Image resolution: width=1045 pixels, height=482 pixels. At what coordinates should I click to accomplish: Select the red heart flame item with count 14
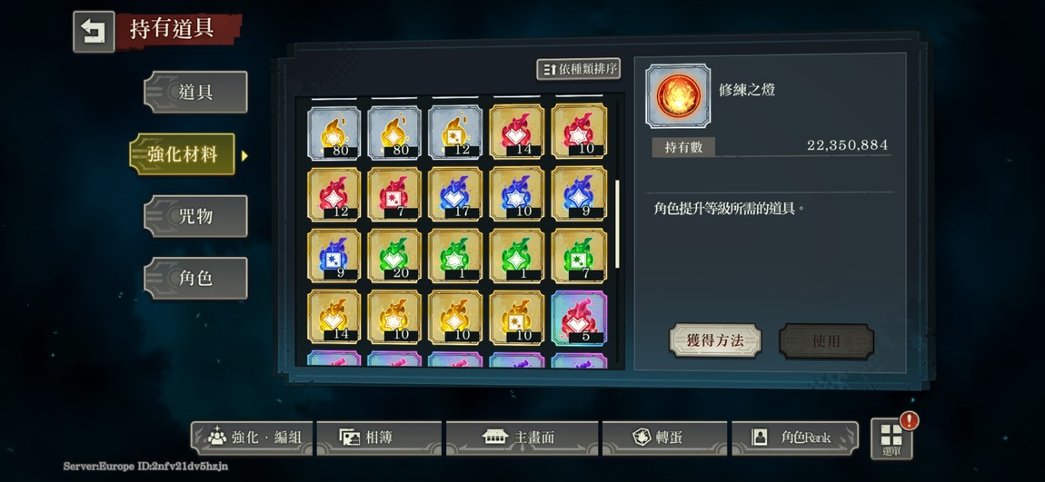tap(516, 131)
